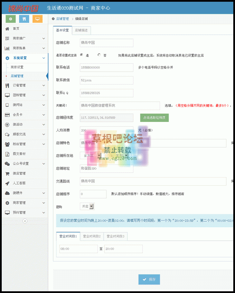This screenshot has height=293, width=235.
Task: Click the 联系微信 input field
Action: pos(106,80)
